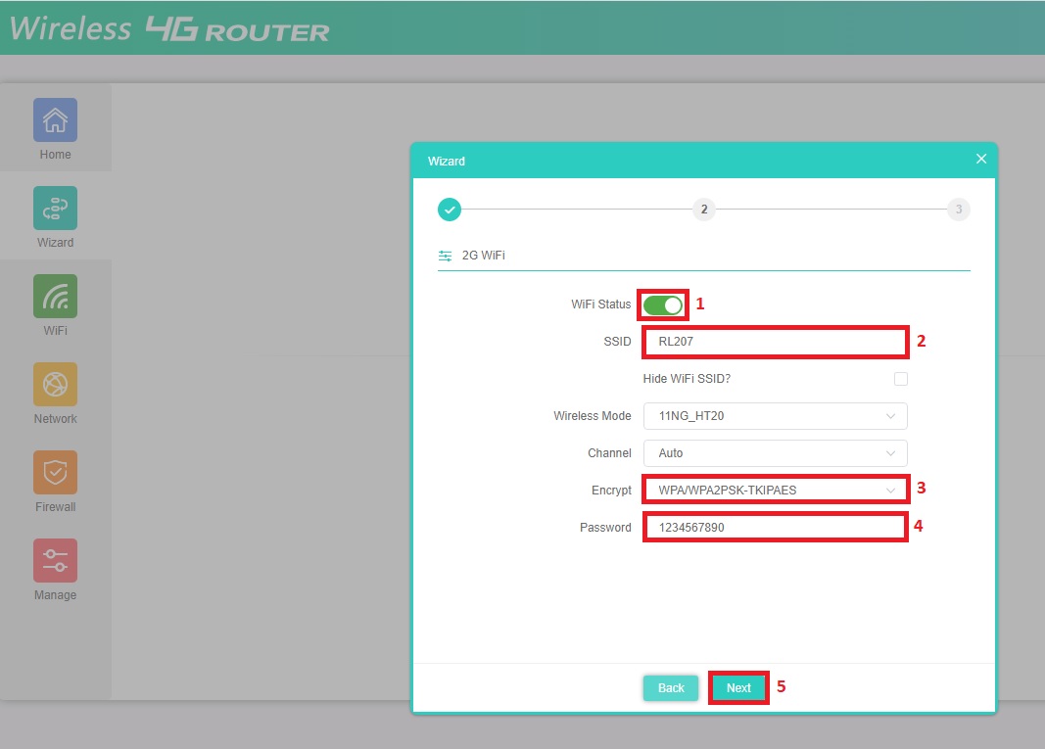The width and height of the screenshot is (1045, 749).
Task: Toggle the WiFi Status switch off
Action: click(x=663, y=304)
